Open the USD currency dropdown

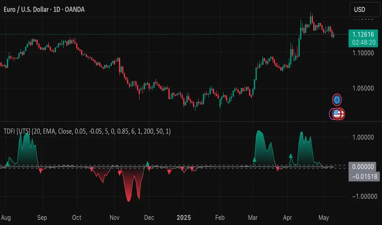(365, 9)
